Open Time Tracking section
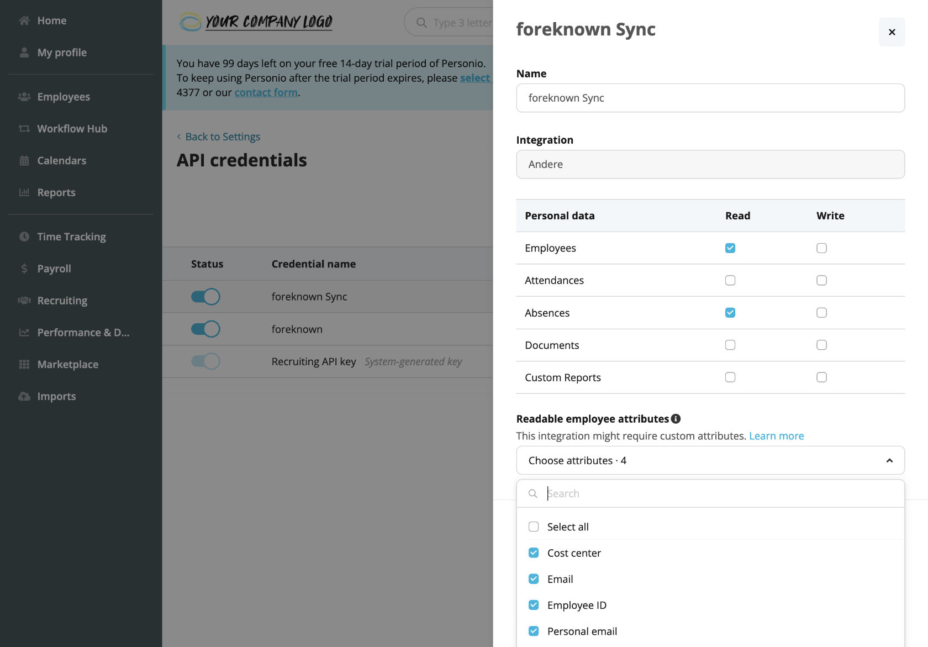This screenshot has width=928, height=647. [72, 236]
